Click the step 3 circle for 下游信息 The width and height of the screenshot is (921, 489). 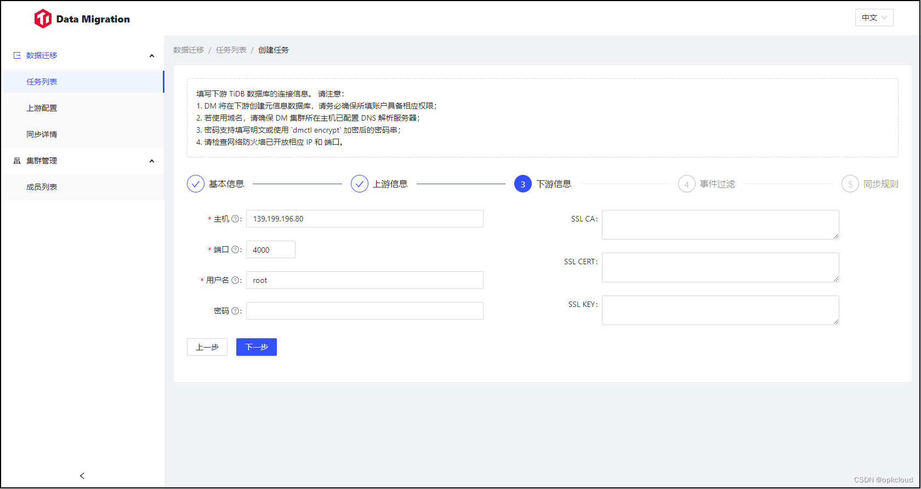[523, 184]
